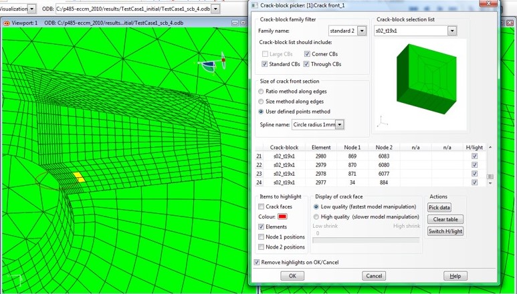The image size is (517, 294).
Task: Select Ratio method along edges
Action: pos(262,91)
